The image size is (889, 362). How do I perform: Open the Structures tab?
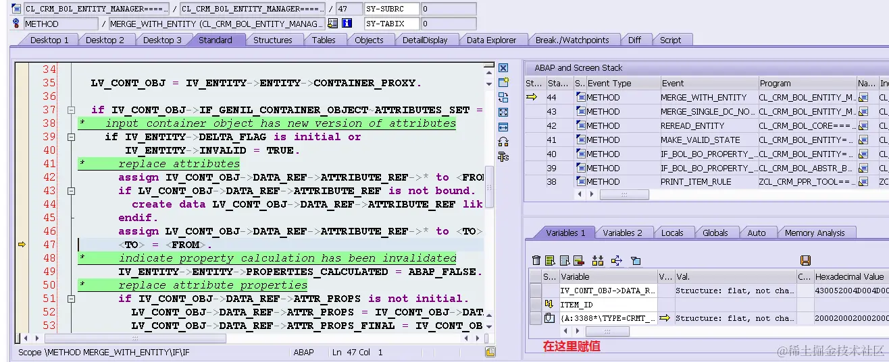(272, 40)
